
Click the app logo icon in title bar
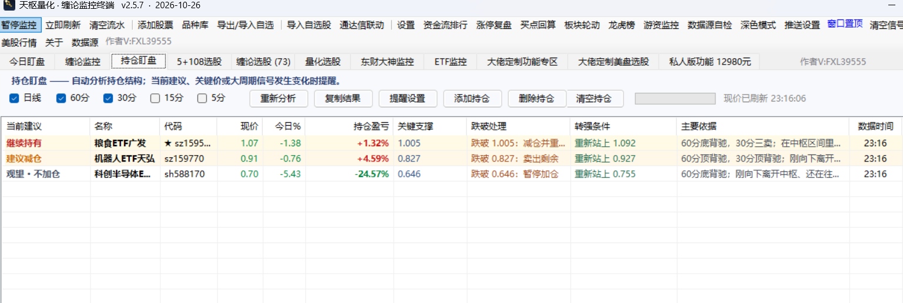point(9,6)
